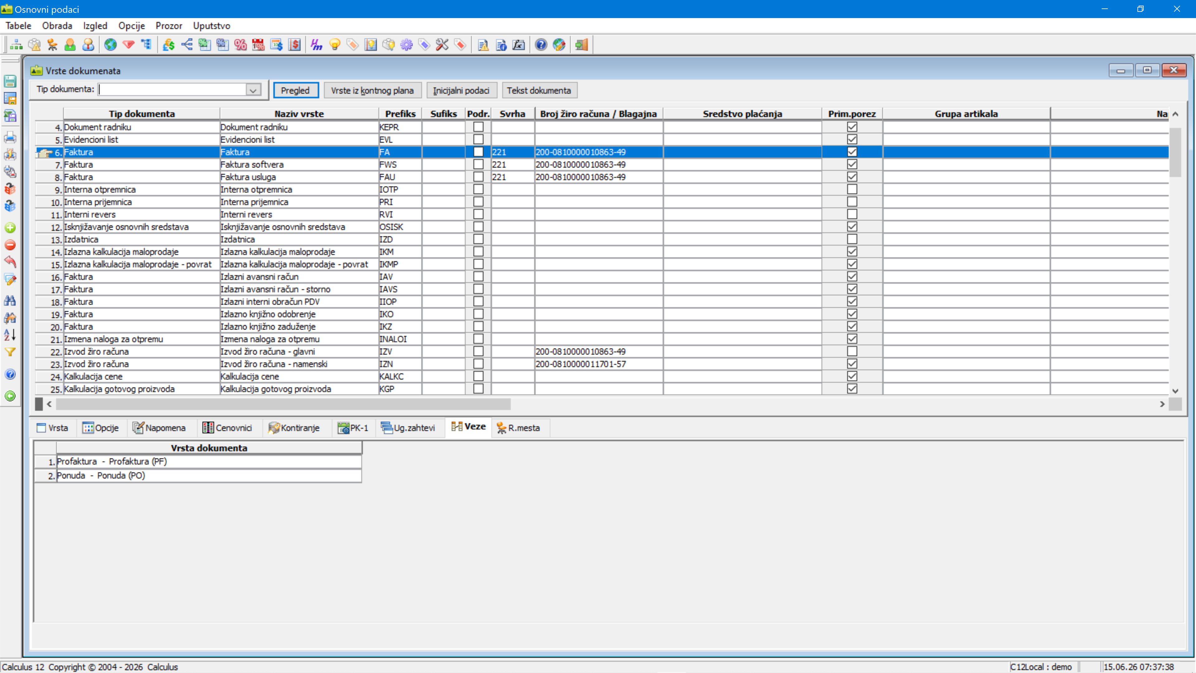Click the Inicijalni podaci button
This screenshot has width=1196, height=673.
[461, 90]
